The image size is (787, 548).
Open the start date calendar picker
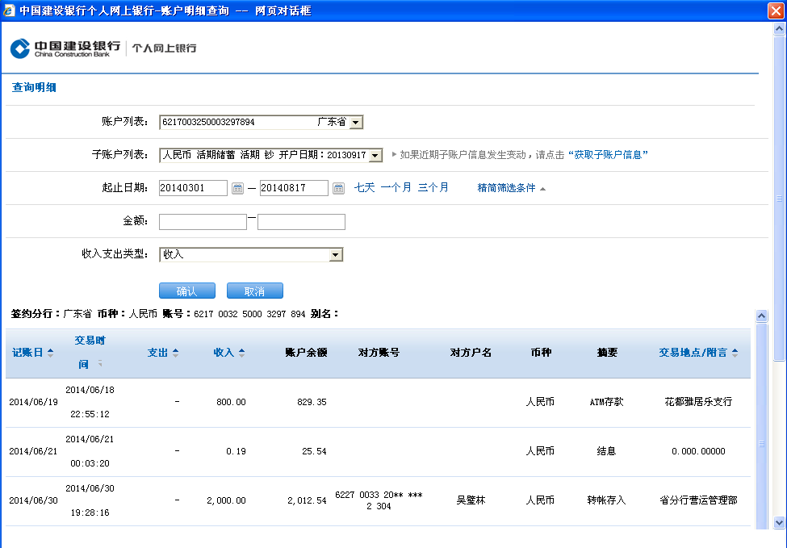coord(237,188)
